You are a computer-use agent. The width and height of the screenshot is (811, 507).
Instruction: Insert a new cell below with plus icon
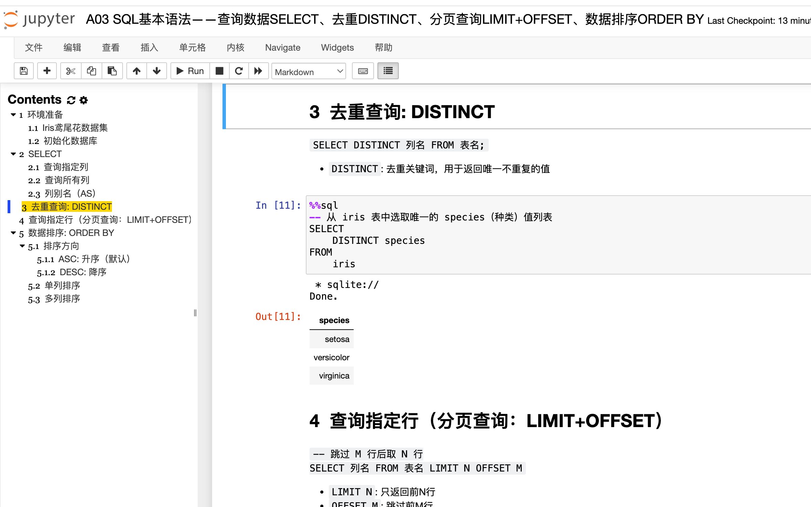click(47, 71)
